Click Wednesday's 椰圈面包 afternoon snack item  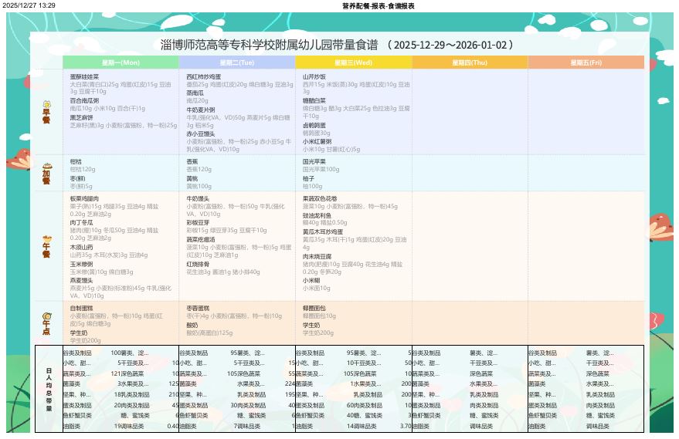pyautogui.click(x=314, y=308)
